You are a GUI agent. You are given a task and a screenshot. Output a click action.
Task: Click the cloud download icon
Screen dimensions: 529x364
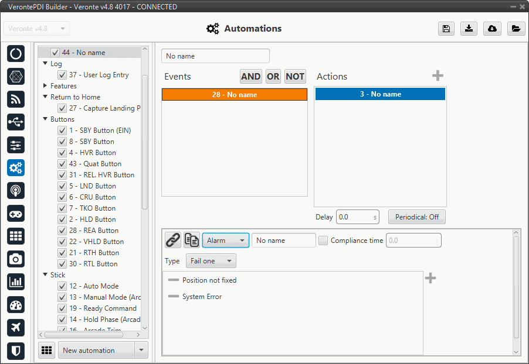pyautogui.click(x=493, y=29)
